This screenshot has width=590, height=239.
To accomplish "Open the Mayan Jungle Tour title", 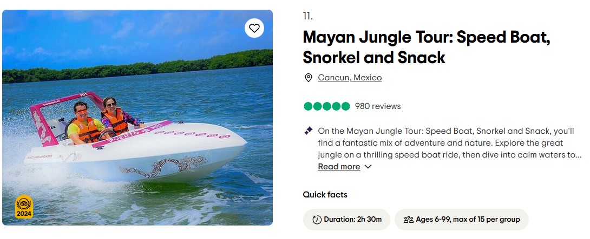I will pos(427,47).
